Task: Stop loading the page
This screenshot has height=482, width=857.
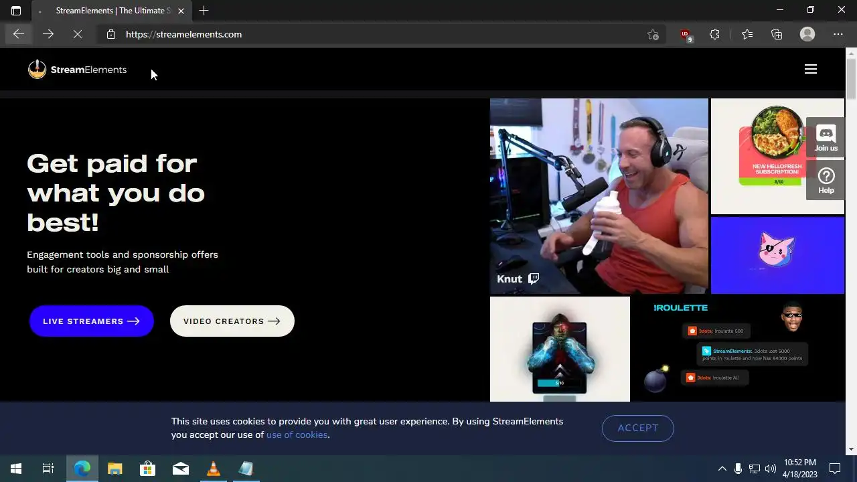Action: (77, 34)
